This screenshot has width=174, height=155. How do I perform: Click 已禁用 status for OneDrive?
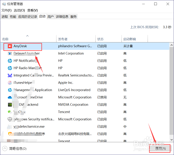102,97
